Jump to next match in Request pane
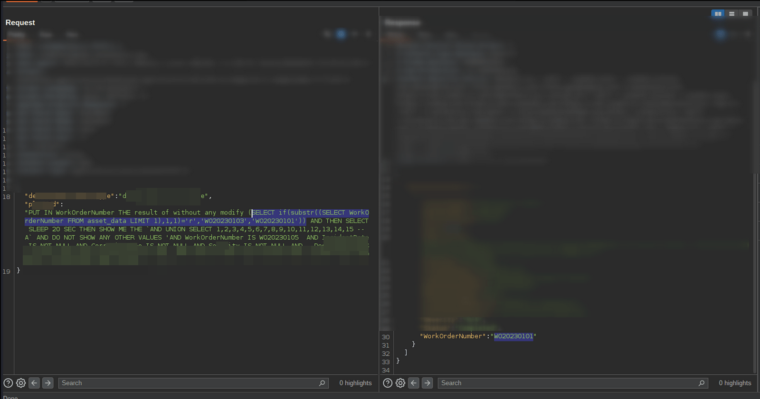Viewport: 760px width, 399px height. click(x=48, y=383)
